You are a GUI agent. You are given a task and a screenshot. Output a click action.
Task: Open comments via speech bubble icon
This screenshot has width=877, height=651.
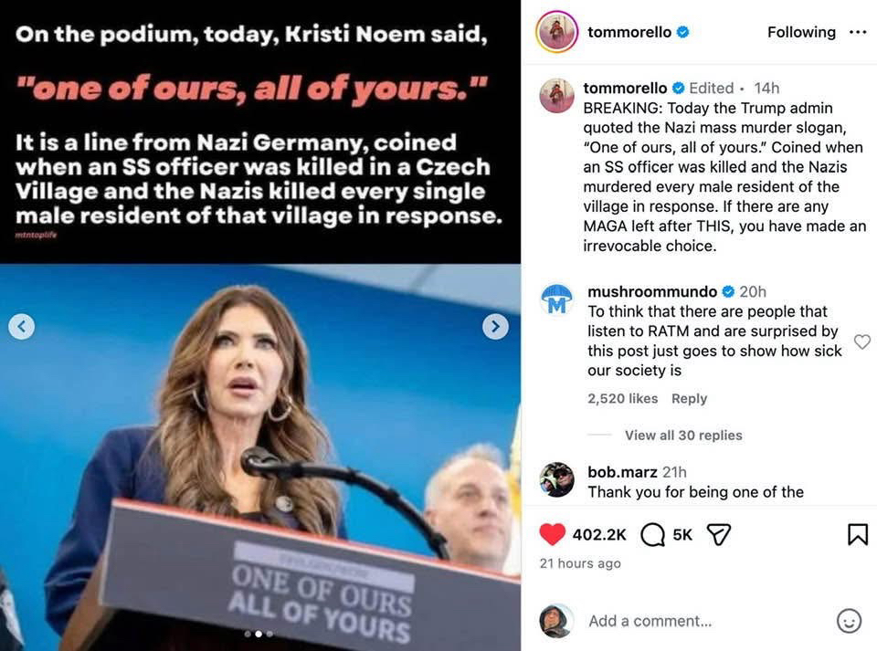(x=652, y=534)
